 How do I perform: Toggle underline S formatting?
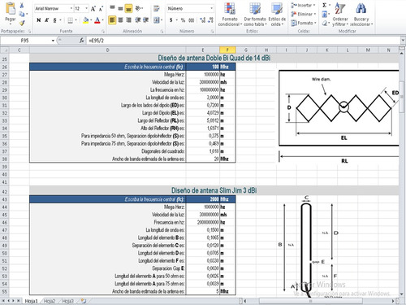tap(55, 20)
